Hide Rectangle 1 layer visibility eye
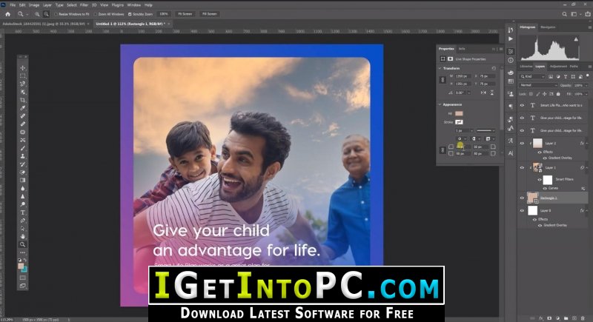The width and height of the screenshot is (593, 322). 522,198
